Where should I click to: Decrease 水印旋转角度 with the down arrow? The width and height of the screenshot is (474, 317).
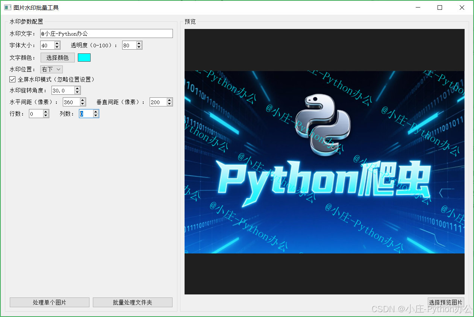(x=77, y=93)
